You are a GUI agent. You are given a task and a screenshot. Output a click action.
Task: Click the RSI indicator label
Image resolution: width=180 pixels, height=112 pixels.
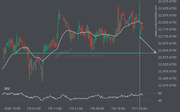(7, 89)
